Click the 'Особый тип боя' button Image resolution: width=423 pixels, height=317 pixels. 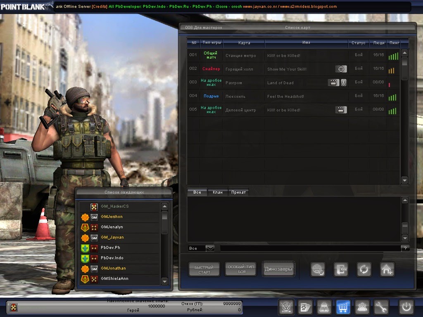coord(241,269)
